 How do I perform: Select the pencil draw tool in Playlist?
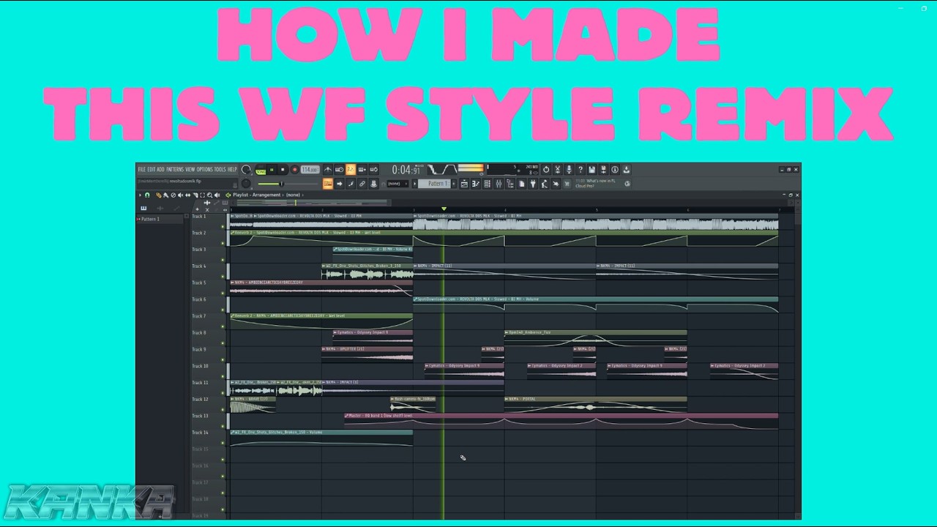coord(158,195)
